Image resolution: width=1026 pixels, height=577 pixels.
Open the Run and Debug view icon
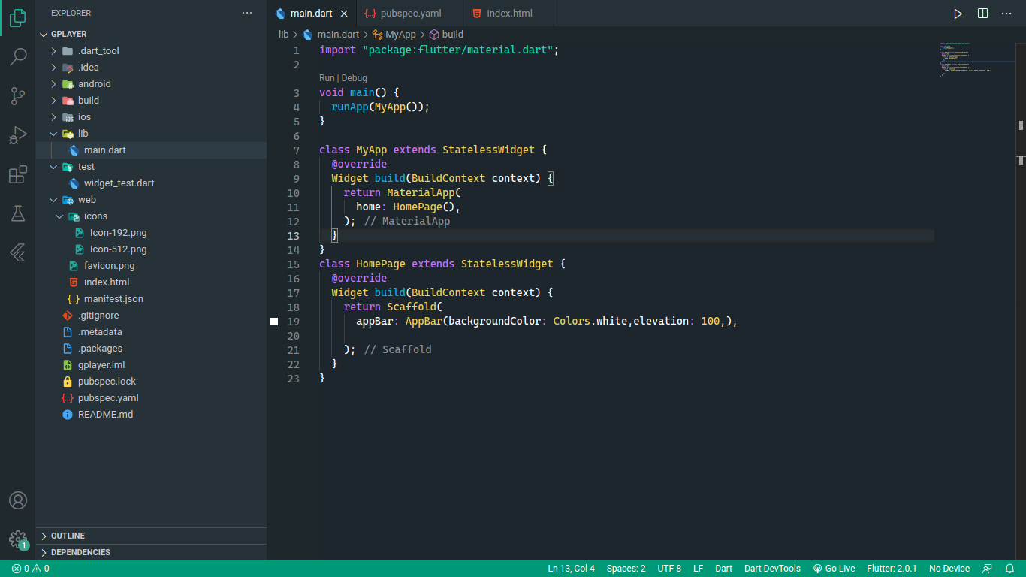pos(18,135)
